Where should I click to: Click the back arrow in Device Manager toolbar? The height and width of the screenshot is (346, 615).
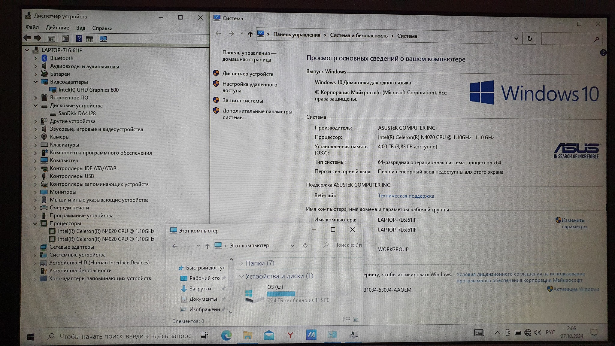pyautogui.click(x=27, y=38)
